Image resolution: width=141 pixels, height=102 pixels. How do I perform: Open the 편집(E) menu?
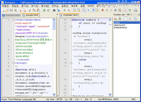[15, 6]
